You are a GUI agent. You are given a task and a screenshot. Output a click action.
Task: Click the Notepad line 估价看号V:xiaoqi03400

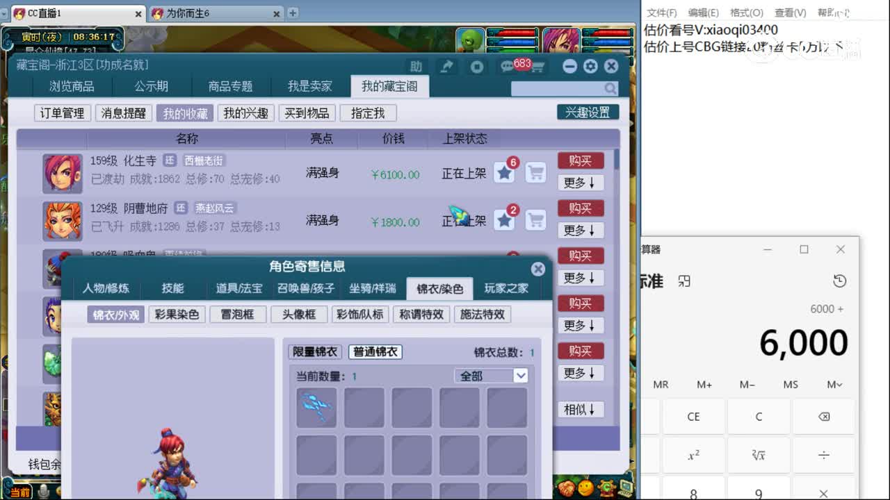tap(711, 30)
